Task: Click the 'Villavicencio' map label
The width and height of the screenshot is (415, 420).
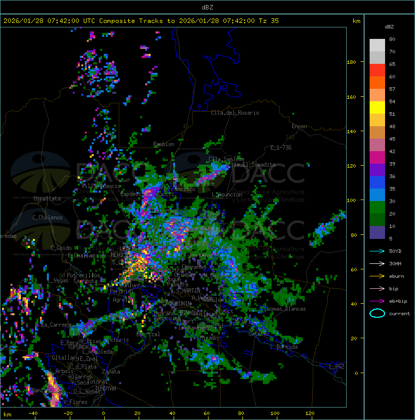Action: click(101, 186)
